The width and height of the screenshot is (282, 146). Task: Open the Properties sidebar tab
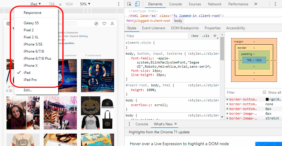tap(213, 28)
